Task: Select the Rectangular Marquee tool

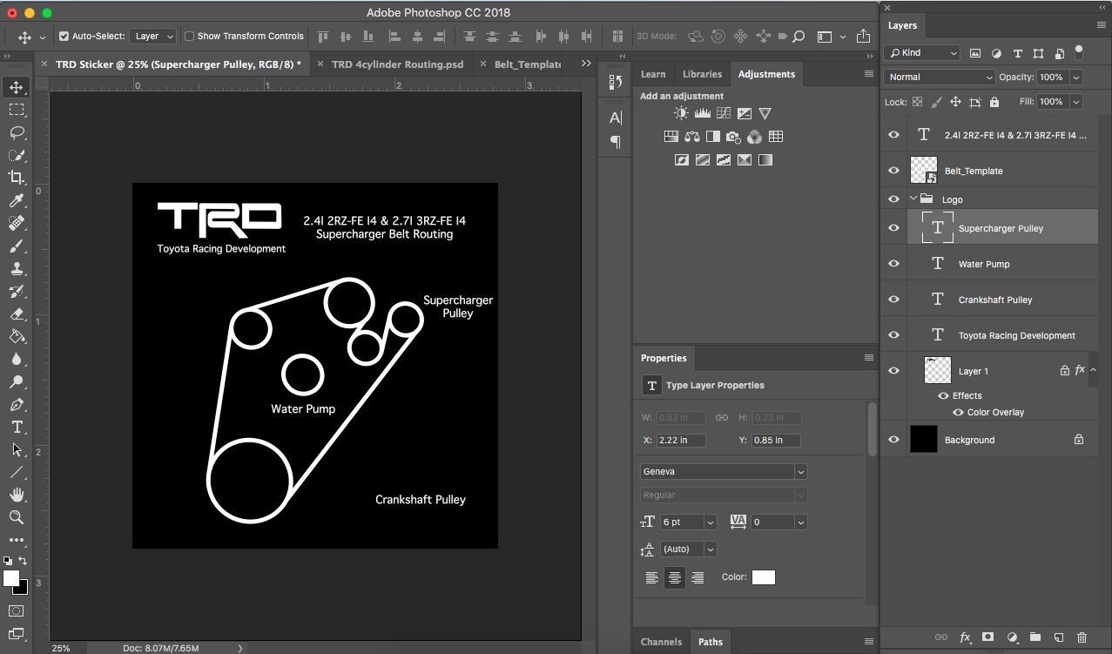Action: [x=16, y=110]
